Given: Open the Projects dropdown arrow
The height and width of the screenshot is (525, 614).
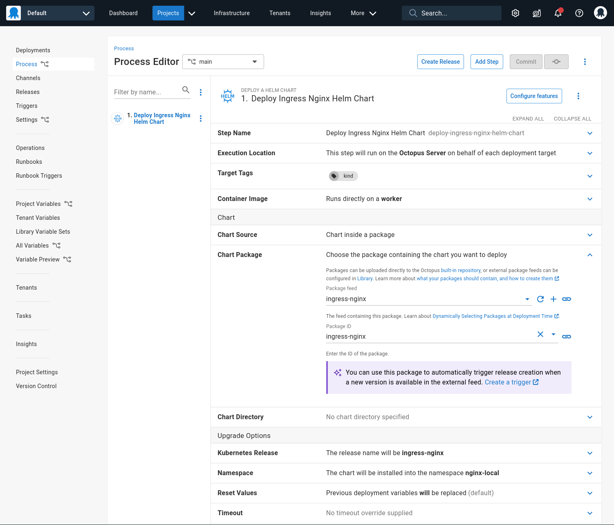Looking at the screenshot, I should pos(192,13).
